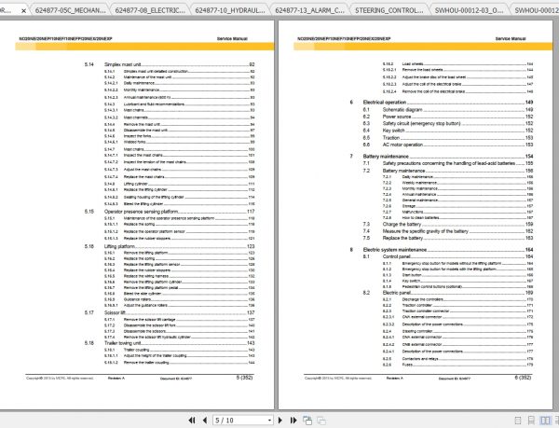This screenshot has width=559, height=428.
Task: Select the STEERING_CONTROL... tab
Action: 389,10
